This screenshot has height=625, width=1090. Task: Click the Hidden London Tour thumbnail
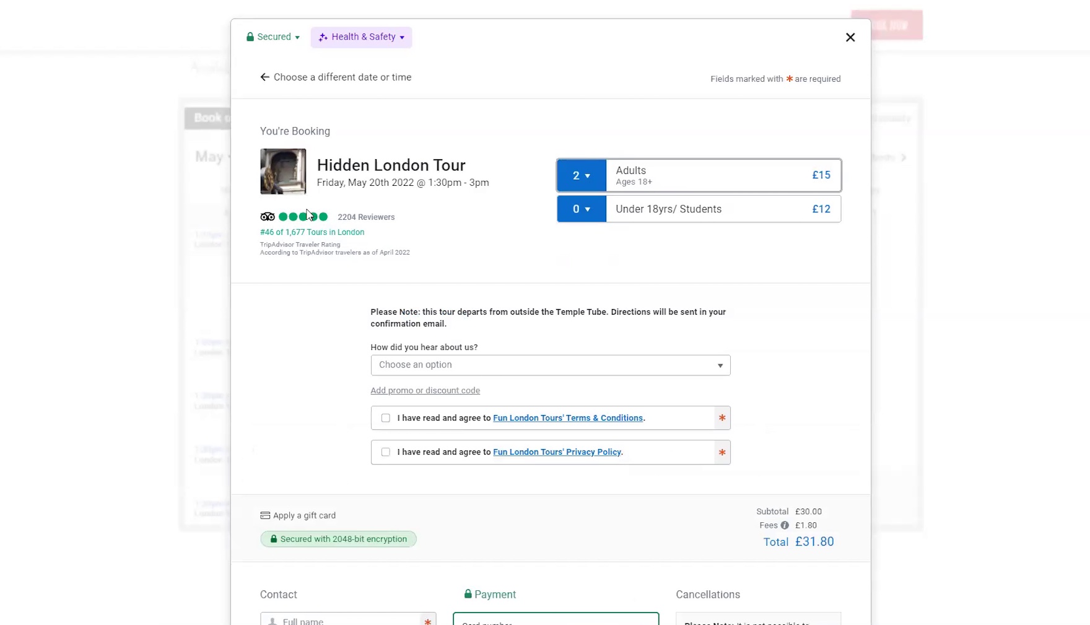point(283,172)
